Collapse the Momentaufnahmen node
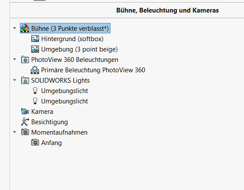Image resolution: width=244 pixels, height=190 pixels. 15,132
